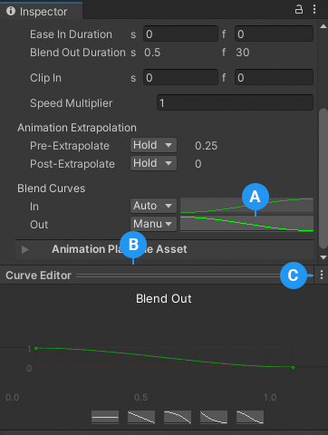Image resolution: width=328 pixels, height=435 pixels.
Task: Click the Inspector scroll down arrow
Action: pyautogui.click(x=323, y=257)
